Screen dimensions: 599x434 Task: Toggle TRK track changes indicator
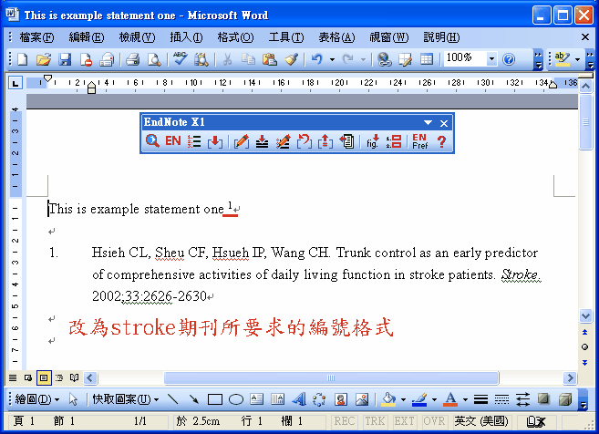pyautogui.click(x=374, y=421)
